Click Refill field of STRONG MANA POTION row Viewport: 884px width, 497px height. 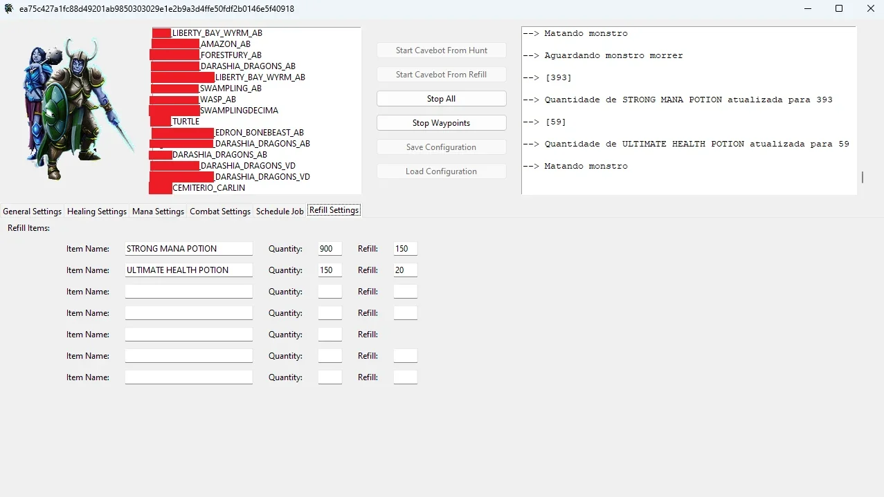coord(406,249)
